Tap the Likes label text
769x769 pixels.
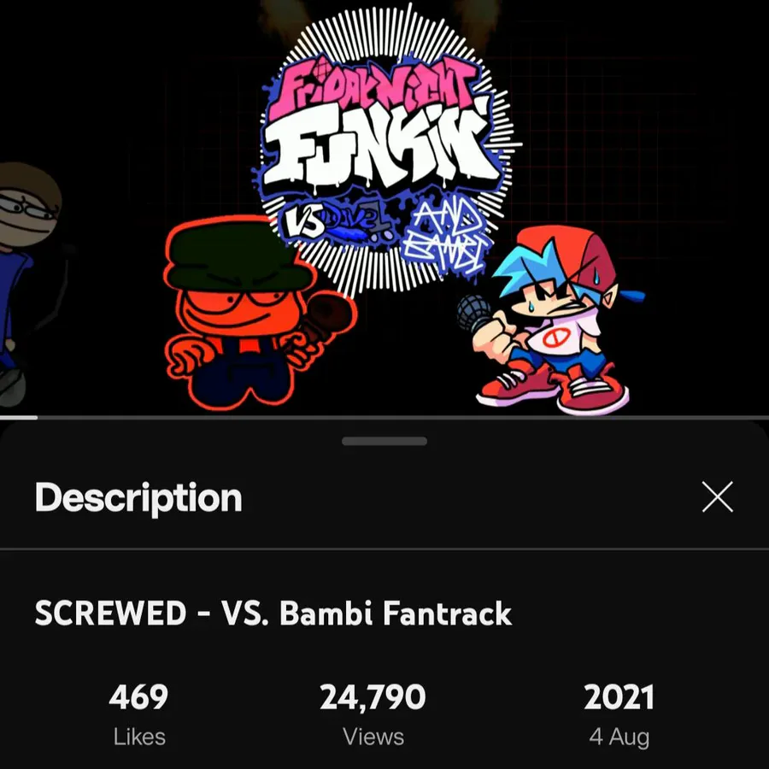pyautogui.click(x=139, y=737)
